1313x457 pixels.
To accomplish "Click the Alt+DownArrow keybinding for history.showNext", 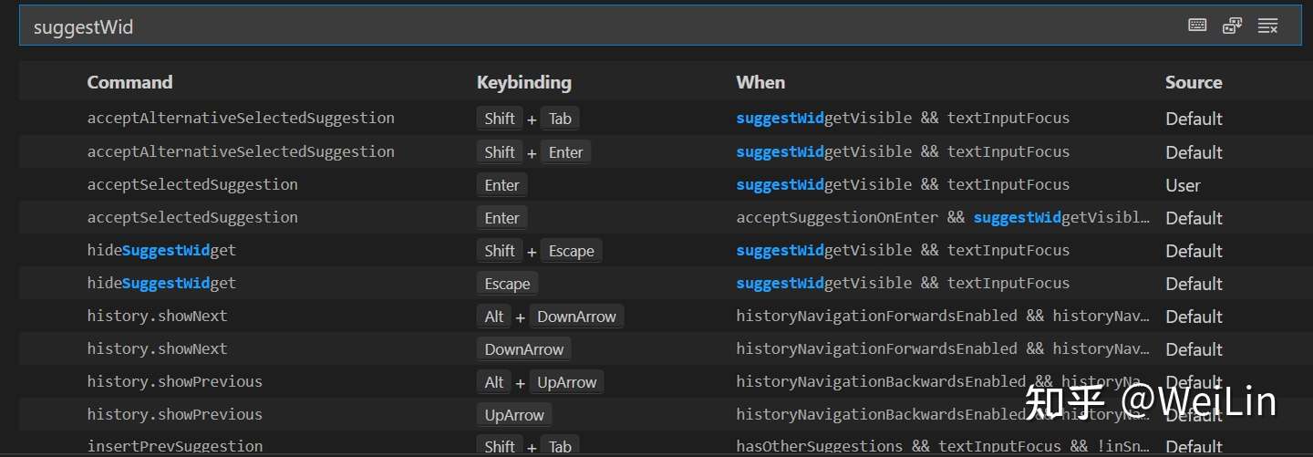I will 550,317.
